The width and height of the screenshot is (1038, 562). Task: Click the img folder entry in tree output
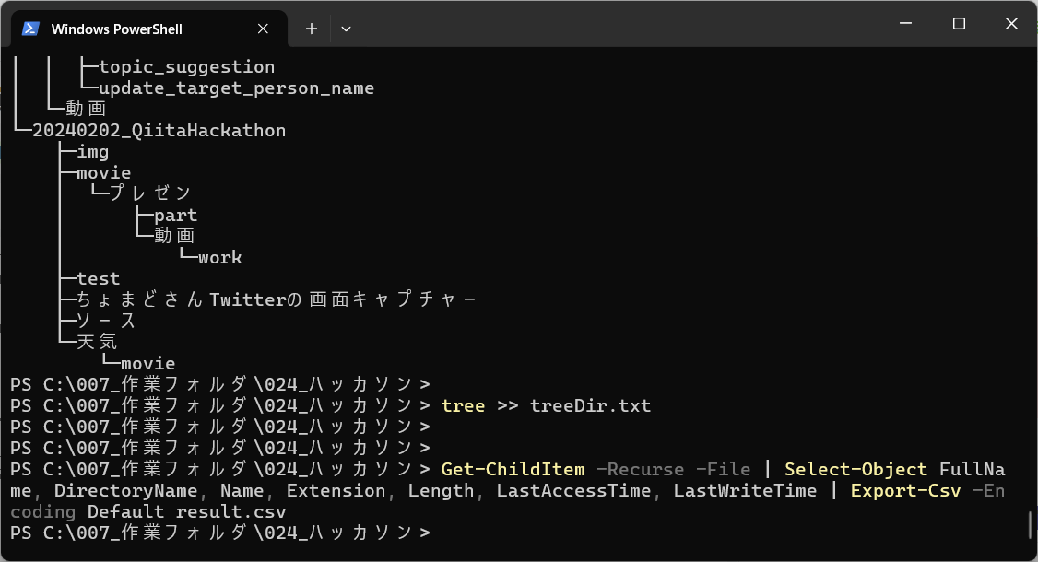click(92, 151)
